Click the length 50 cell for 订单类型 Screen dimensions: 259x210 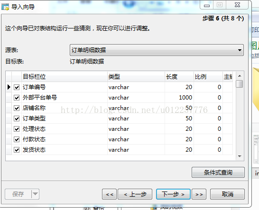(x=179, y=119)
